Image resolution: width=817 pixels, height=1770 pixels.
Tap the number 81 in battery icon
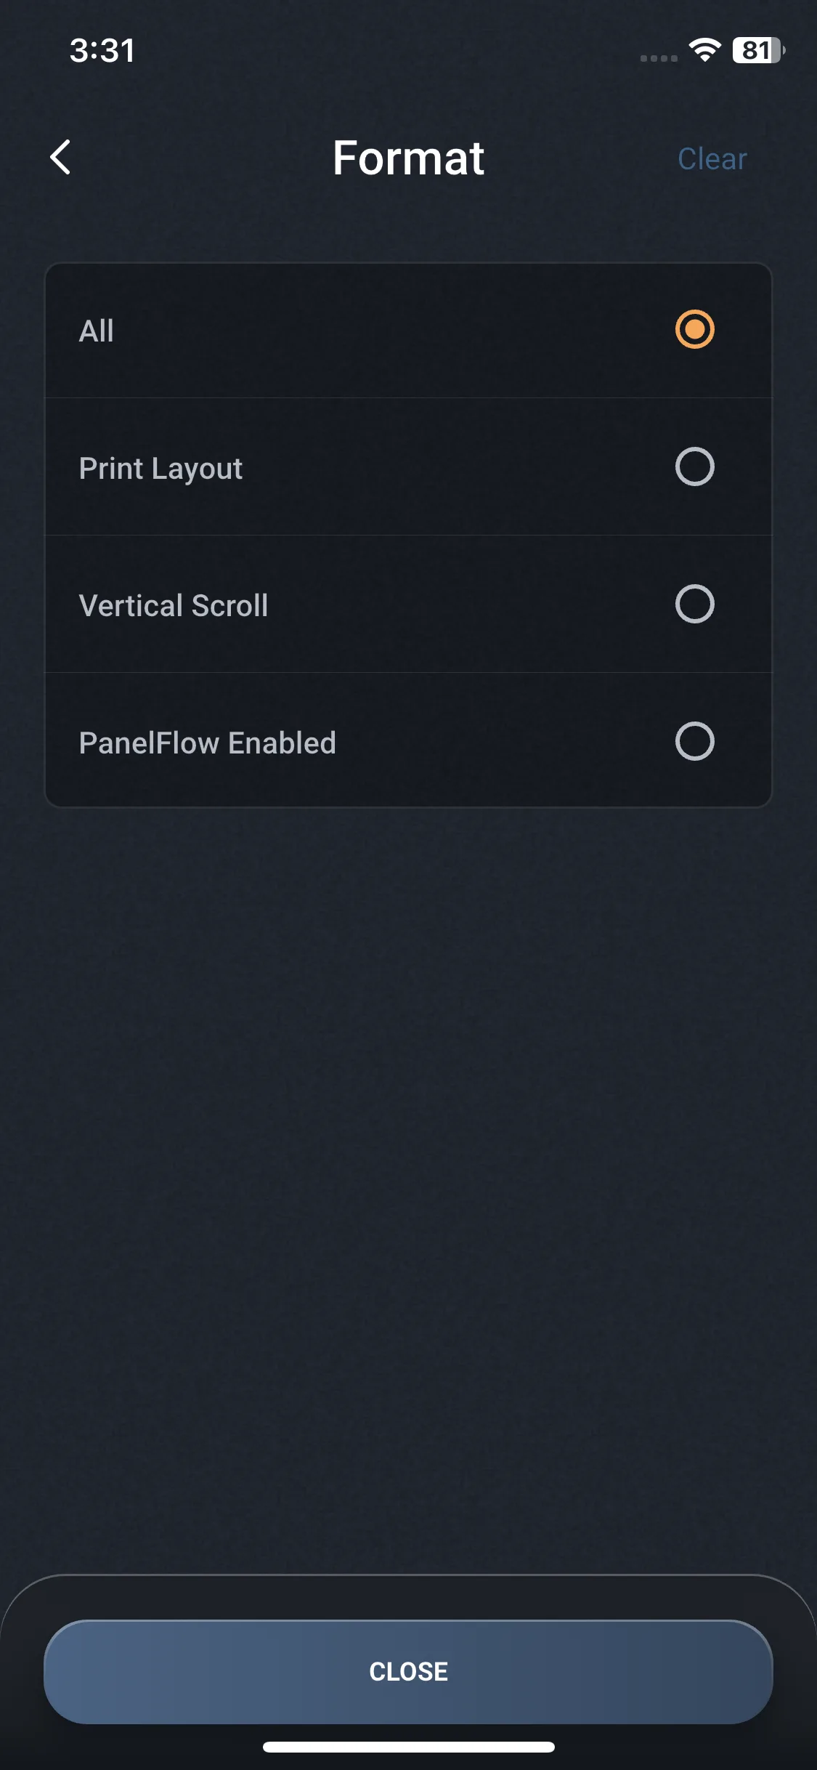click(x=755, y=50)
